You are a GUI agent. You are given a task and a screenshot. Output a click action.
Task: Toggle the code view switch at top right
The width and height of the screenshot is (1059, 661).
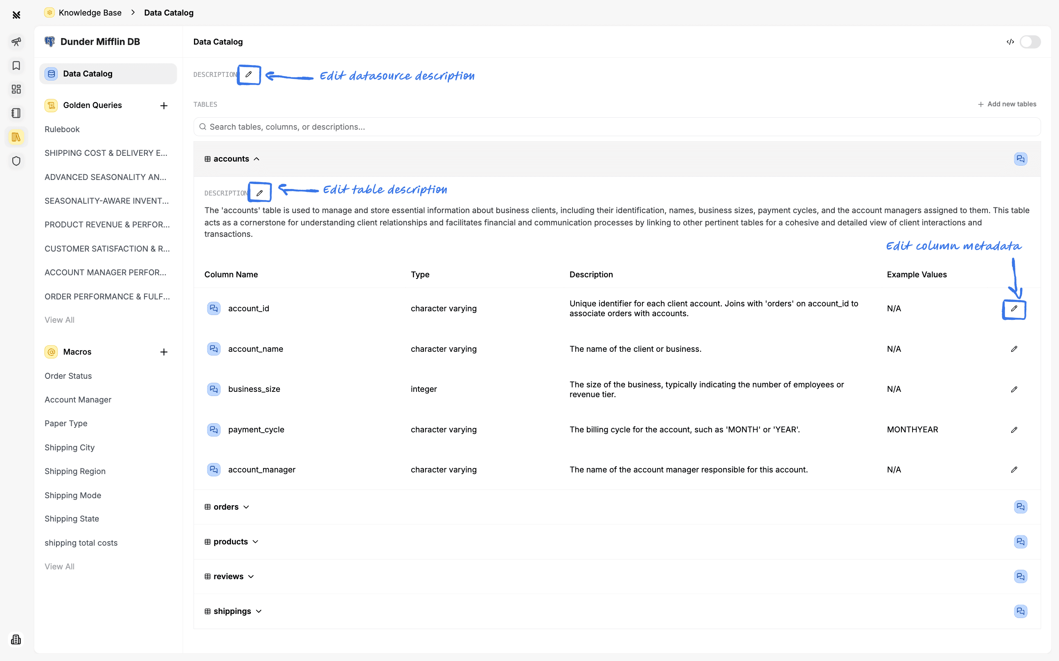(x=1030, y=42)
